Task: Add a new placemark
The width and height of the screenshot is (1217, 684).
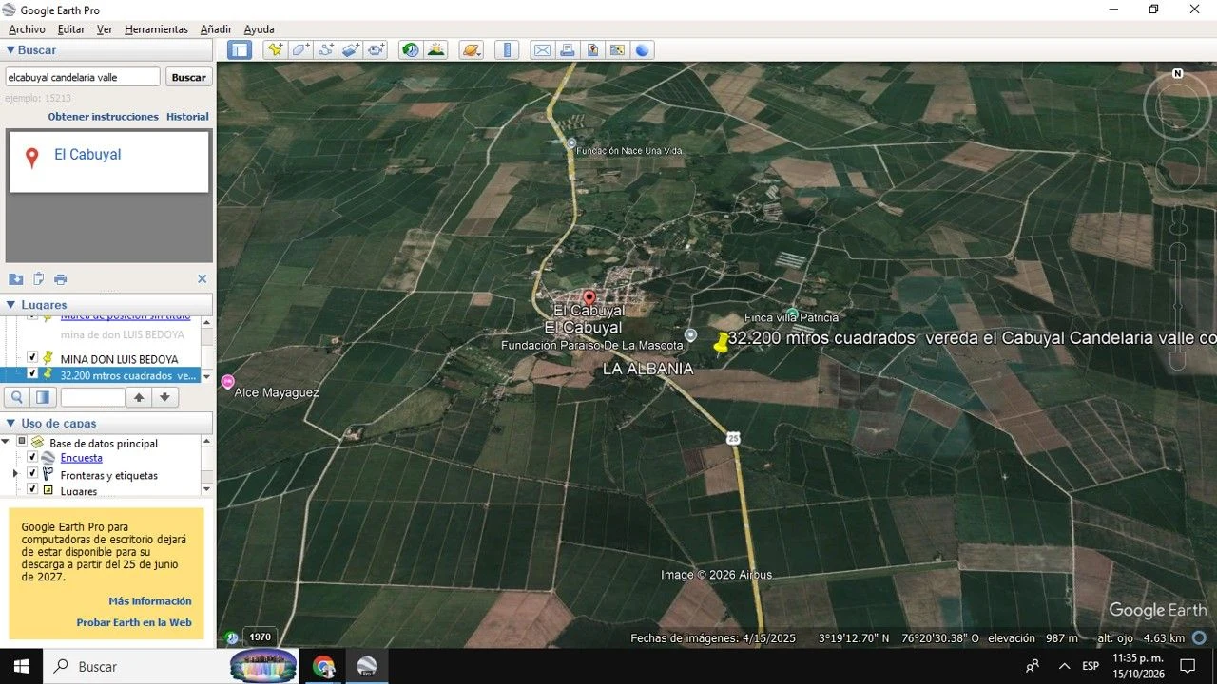Action: [x=276, y=49]
